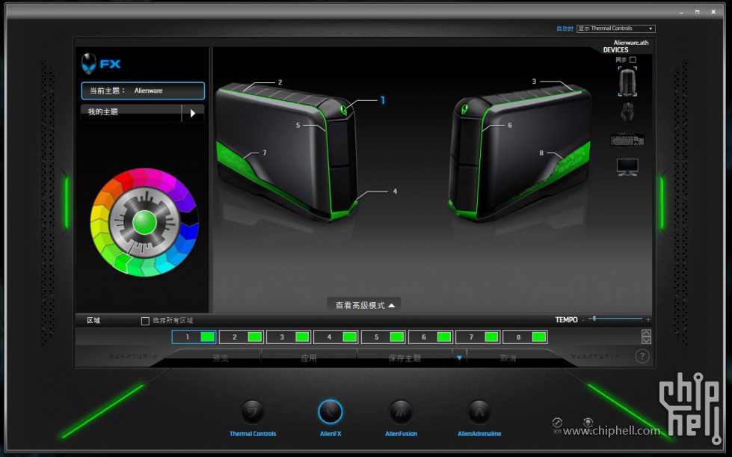The width and height of the screenshot is (732, 457).
Task: Toggle zone 3 in the zone row
Action: point(289,337)
